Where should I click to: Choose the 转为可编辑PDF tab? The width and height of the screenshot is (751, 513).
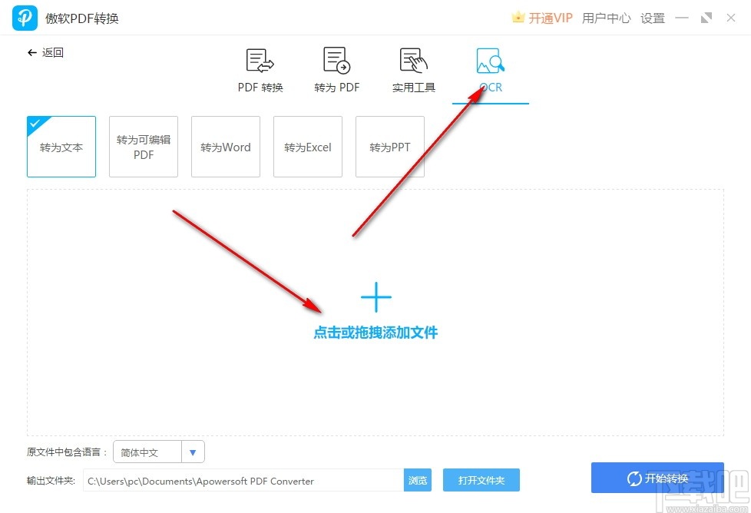[x=143, y=146]
